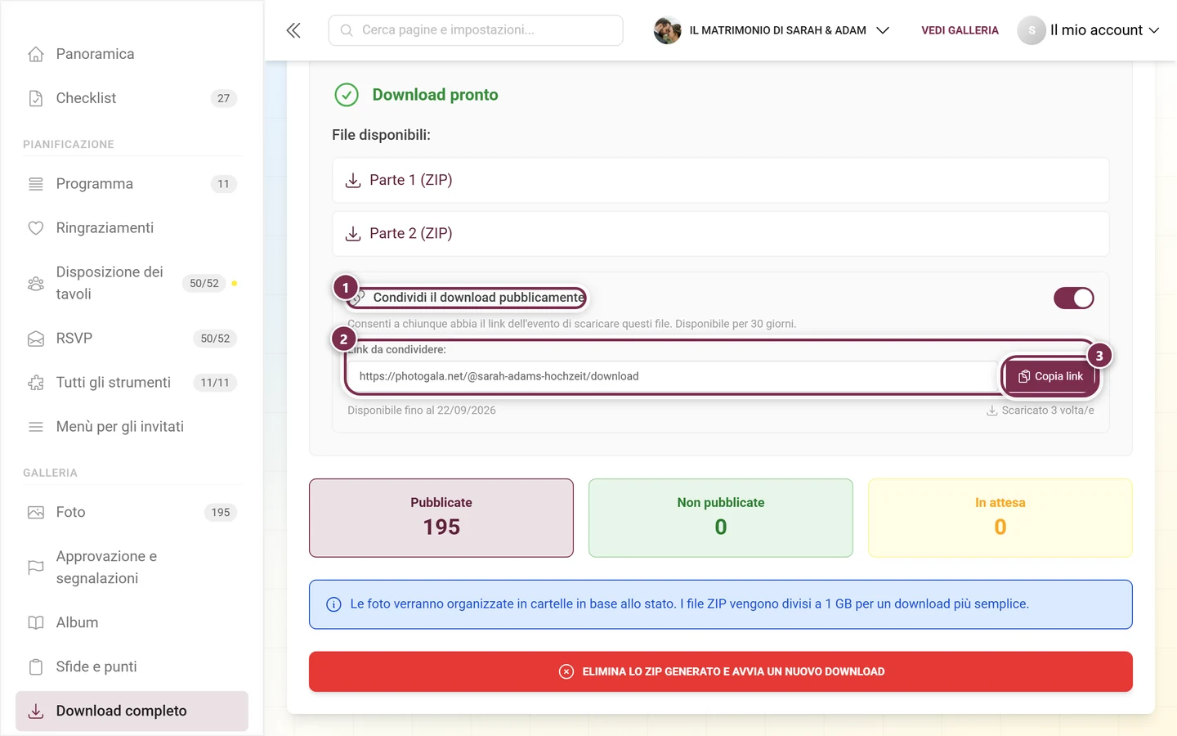Click the info icon in blue notice
This screenshot has width=1177, height=736.
click(333, 604)
